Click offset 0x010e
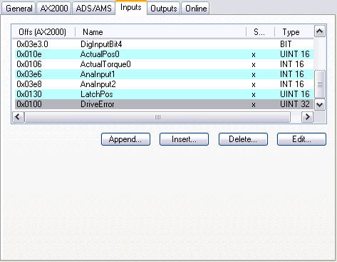Screen dimensions: 337x262 pos(29,54)
